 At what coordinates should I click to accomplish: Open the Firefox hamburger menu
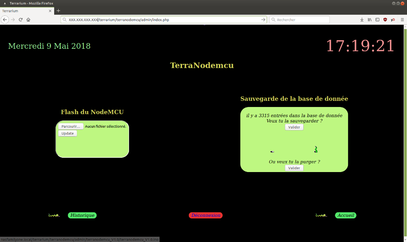click(402, 20)
